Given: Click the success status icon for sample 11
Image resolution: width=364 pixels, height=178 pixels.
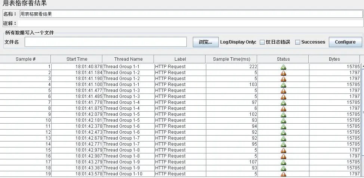Looking at the screenshot, I should click(x=283, y=127).
